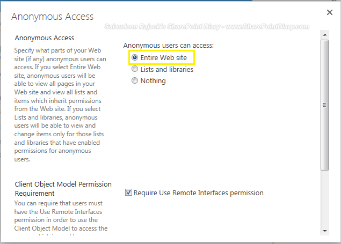Select the Nothing radio button
The image size is (341, 244).
pyautogui.click(x=135, y=81)
